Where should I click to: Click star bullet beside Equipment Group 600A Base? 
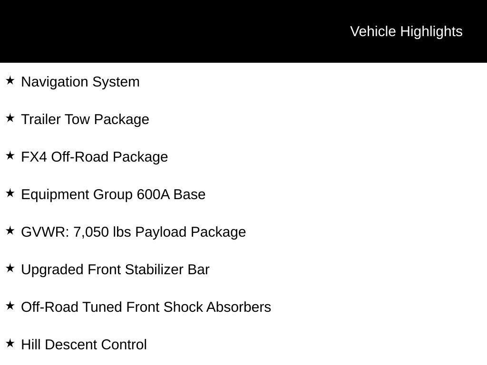pos(10,193)
